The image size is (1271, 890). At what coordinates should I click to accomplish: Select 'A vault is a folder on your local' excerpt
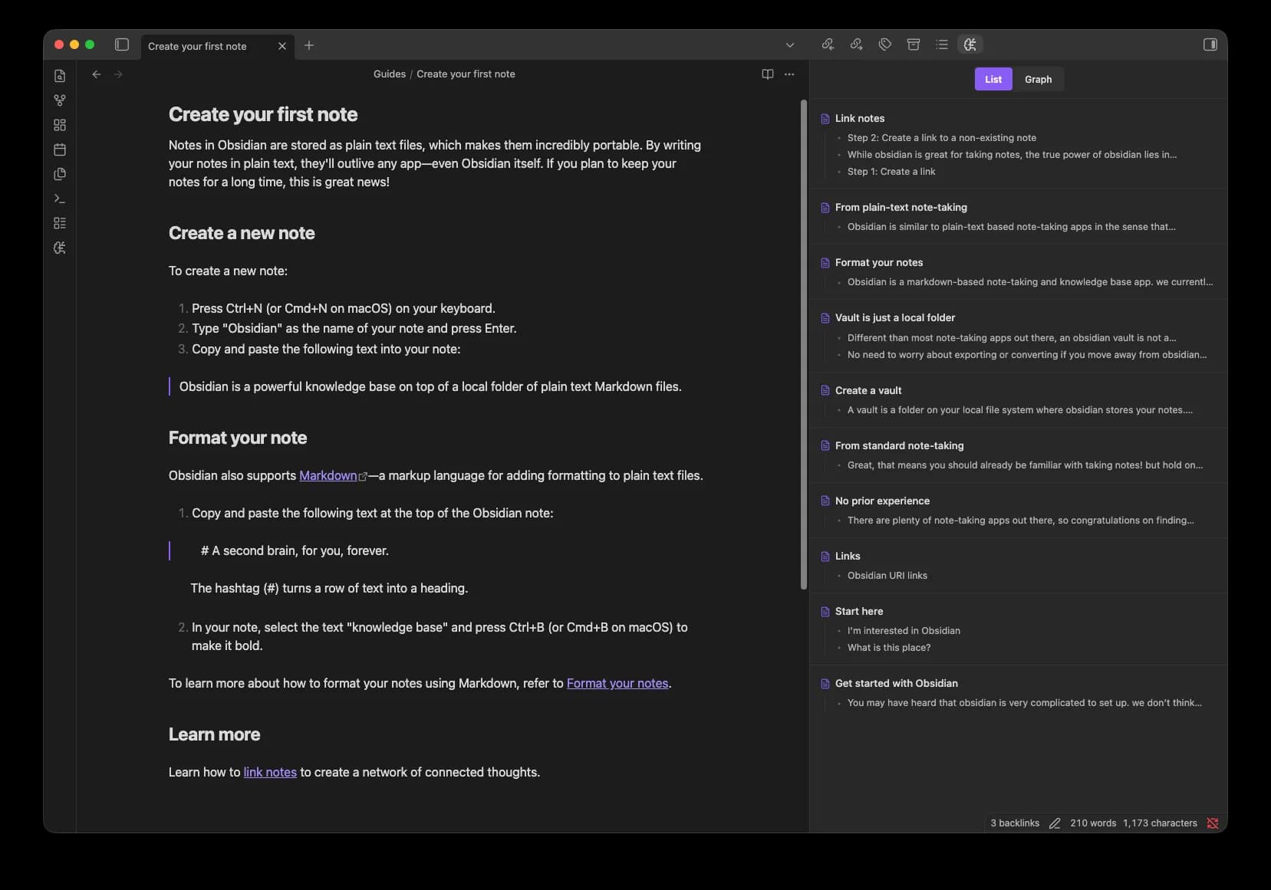pyautogui.click(x=1019, y=410)
